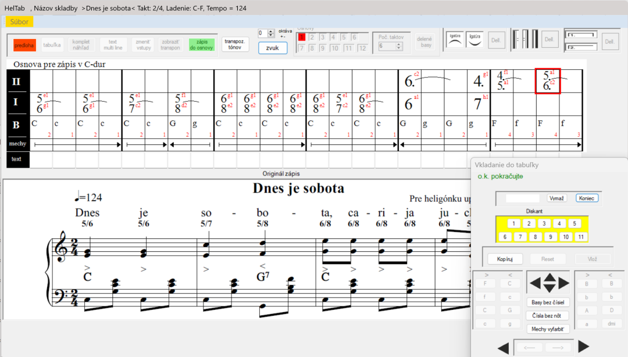Increase Poč. taktov count
Screen dimensions: 628x357
coord(398,44)
